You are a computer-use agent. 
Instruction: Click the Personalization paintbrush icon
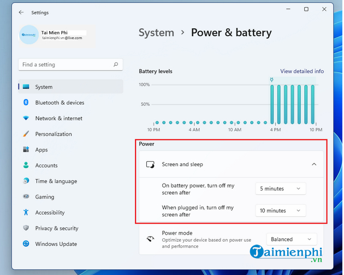(26, 134)
